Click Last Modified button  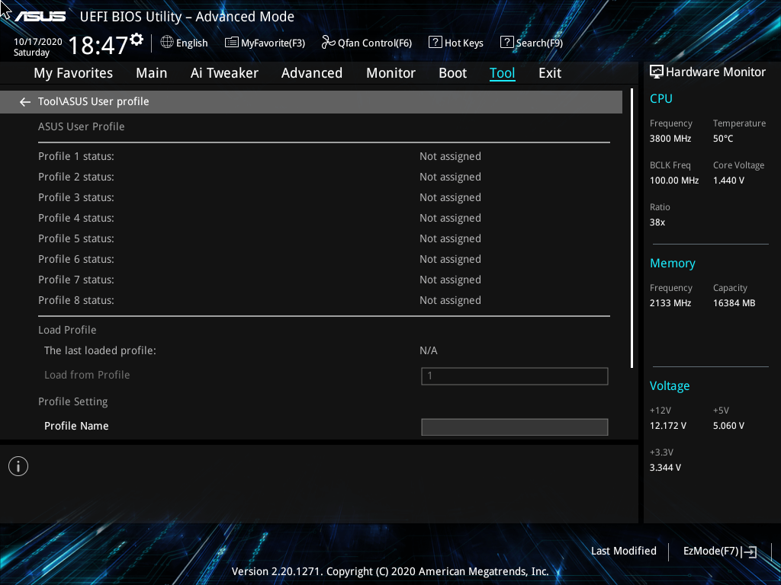624,551
